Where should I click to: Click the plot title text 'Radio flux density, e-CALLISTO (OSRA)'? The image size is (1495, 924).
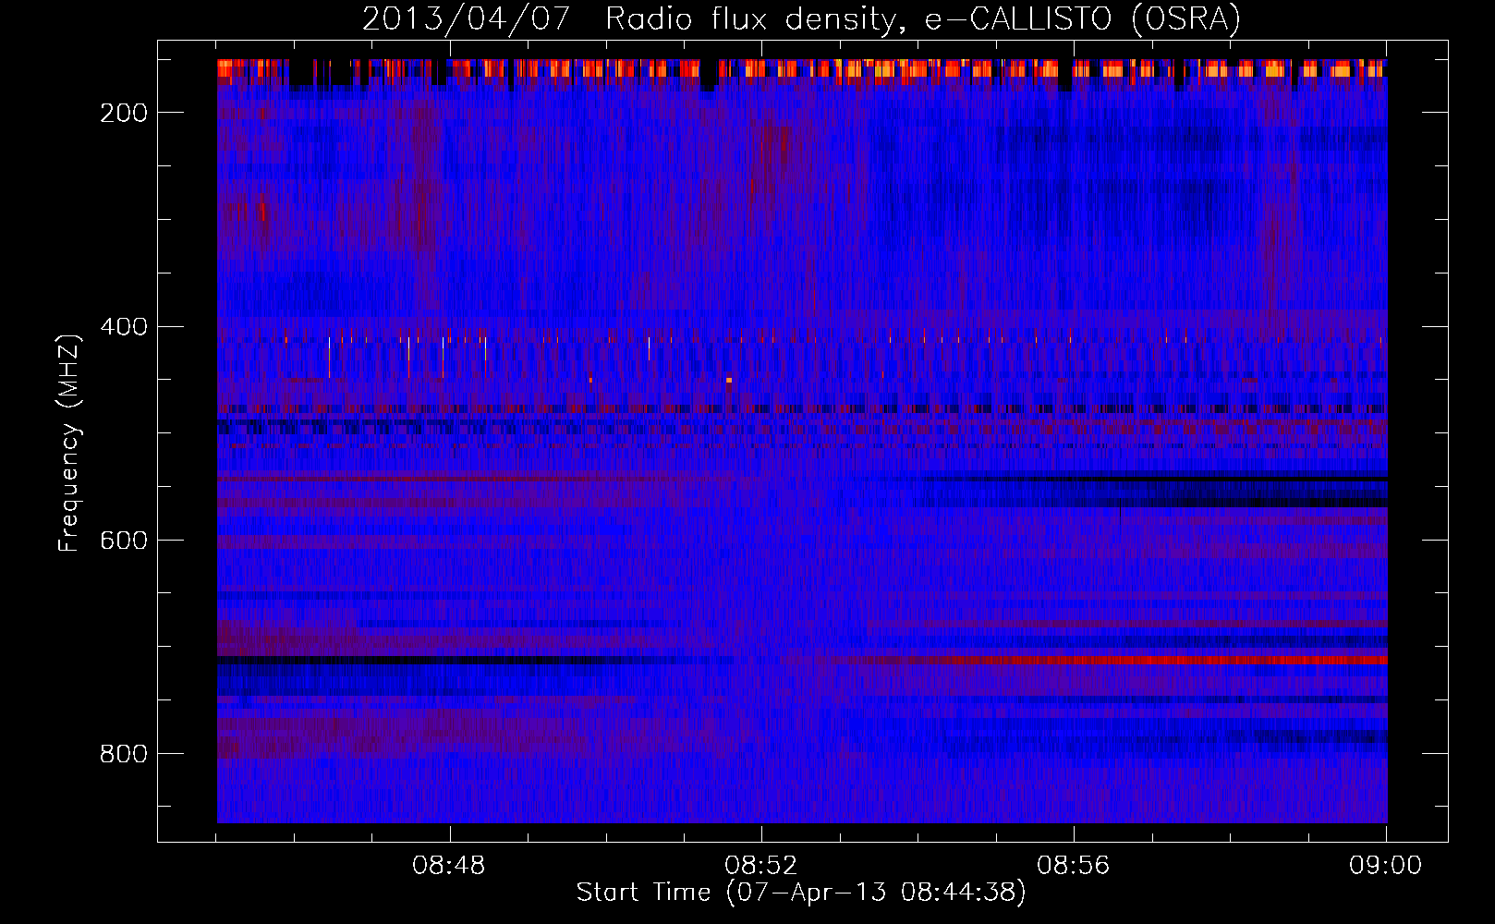point(923,19)
